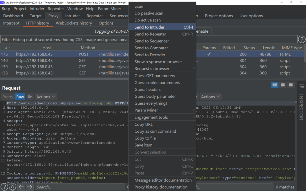This screenshot has width=306, height=191.
Task: Choose Save item
Action: pos(162,145)
